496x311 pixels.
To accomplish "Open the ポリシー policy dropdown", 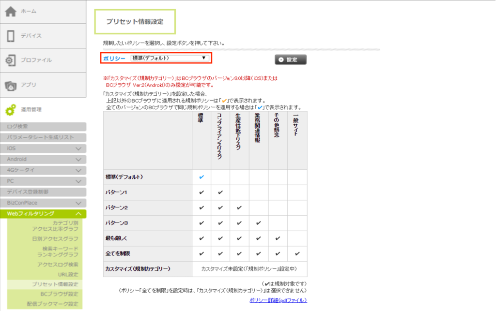I will [170, 58].
